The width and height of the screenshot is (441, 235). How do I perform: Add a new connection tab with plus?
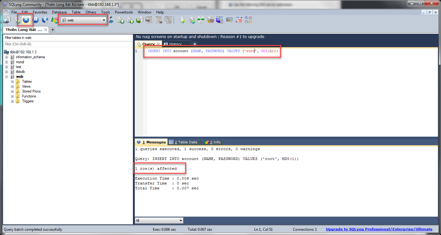click(52, 30)
